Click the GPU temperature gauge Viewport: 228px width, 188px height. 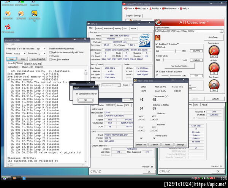214,50
